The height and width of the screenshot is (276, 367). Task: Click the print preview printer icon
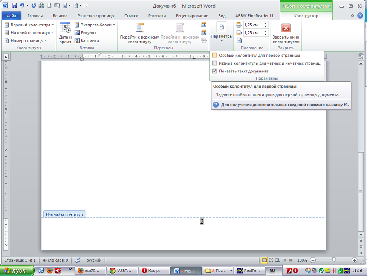click(41, 5)
